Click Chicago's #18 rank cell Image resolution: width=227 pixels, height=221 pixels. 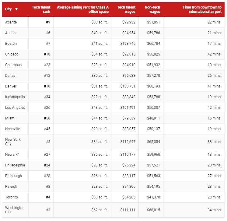(41, 54)
